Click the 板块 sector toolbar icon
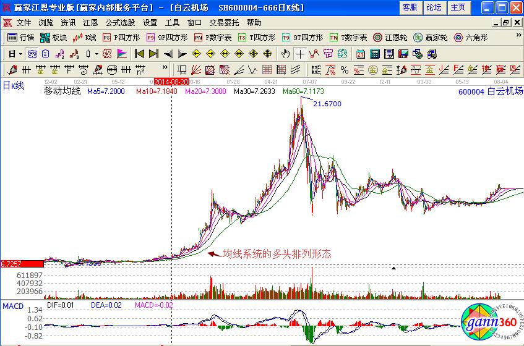This screenshot has height=346, width=524. coord(53,37)
